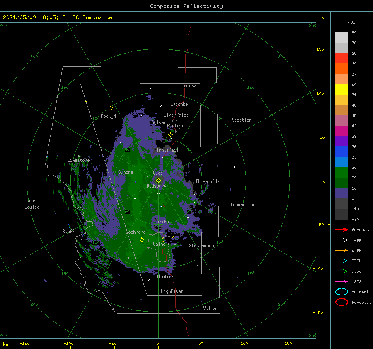The width and height of the screenshot is (373, 349).
Task: Pick the slate-violet 0–10 dBZ swatch
Action: pyautogui.click(x=342, y=193)
